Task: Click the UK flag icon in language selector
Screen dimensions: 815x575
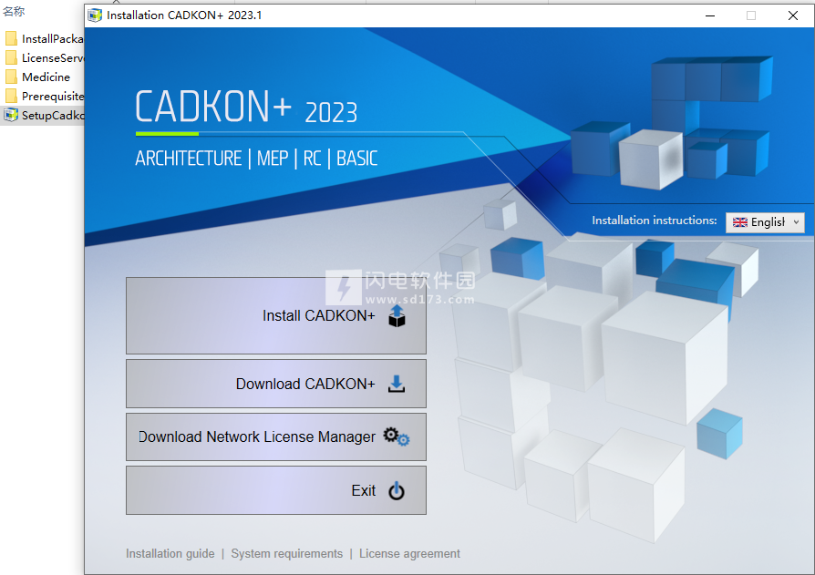Action: 739,222
